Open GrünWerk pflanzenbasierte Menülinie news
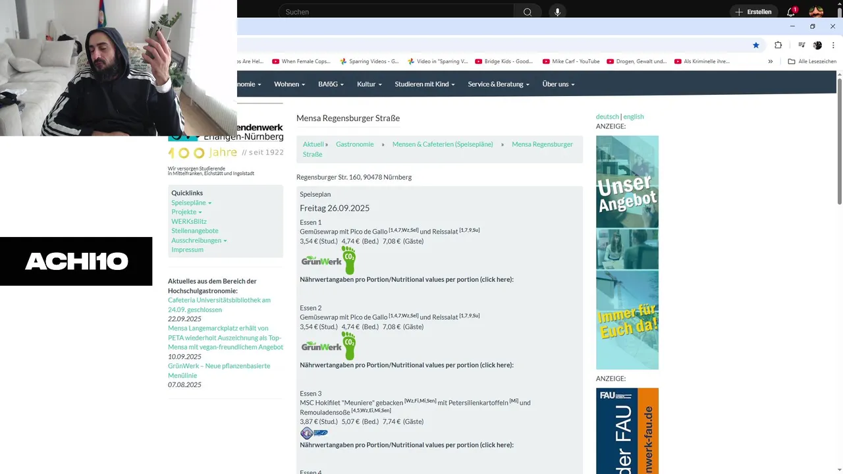843x474 pixels. click(x=219, y=371)
